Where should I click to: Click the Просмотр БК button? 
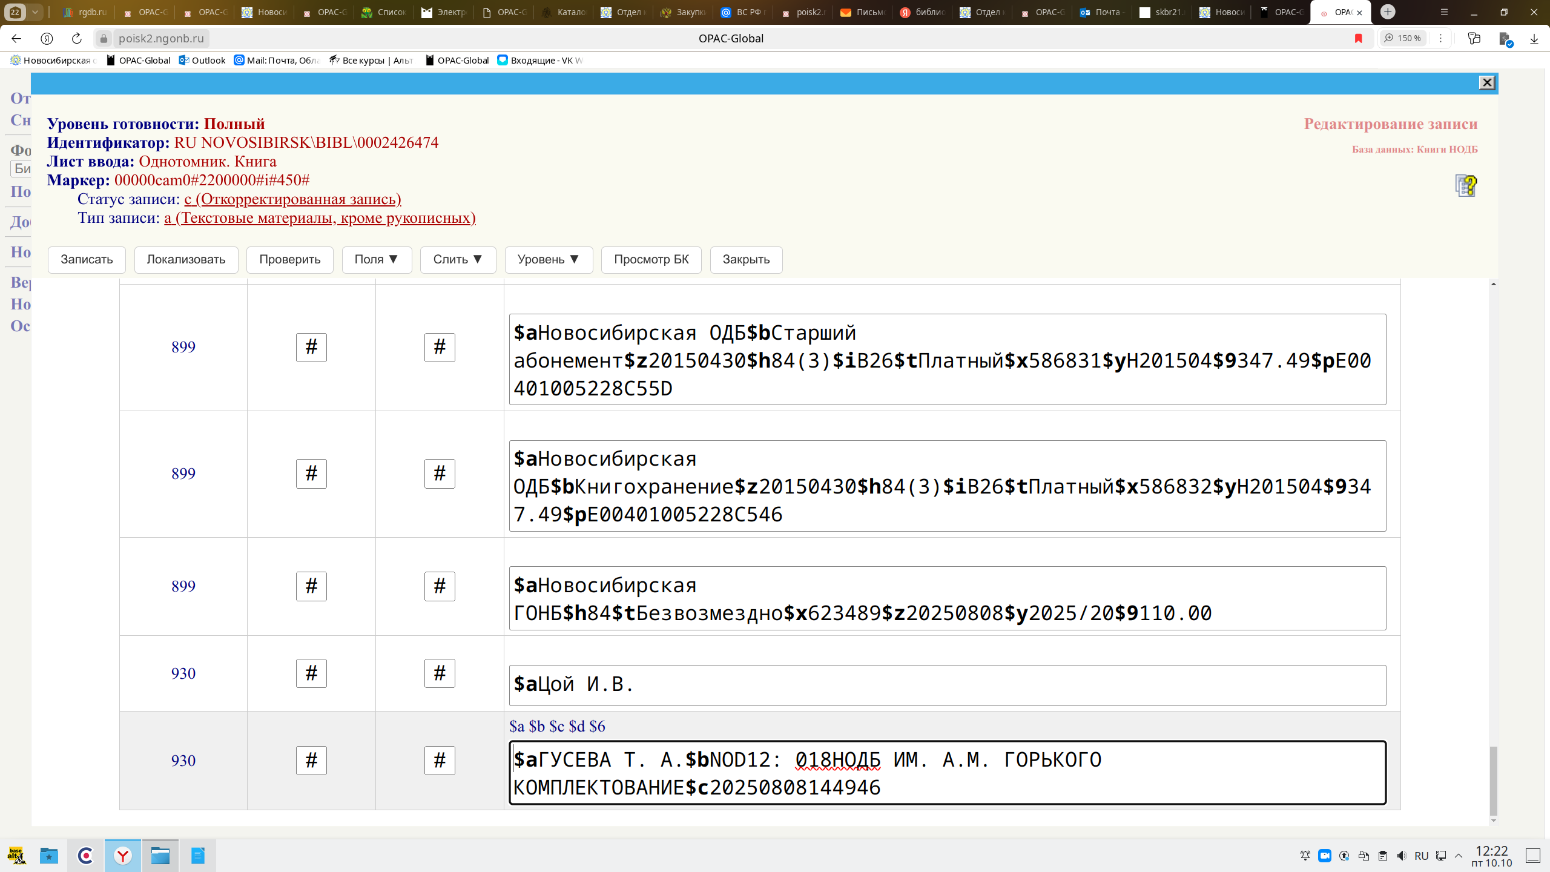pos(651,260)
